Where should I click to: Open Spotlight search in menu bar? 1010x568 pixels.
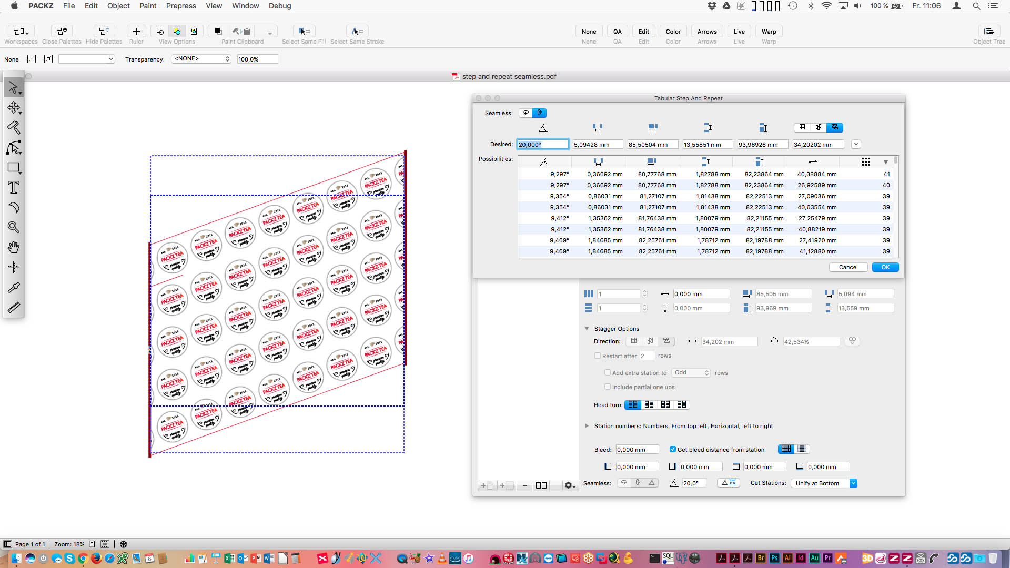click(976, 6)
